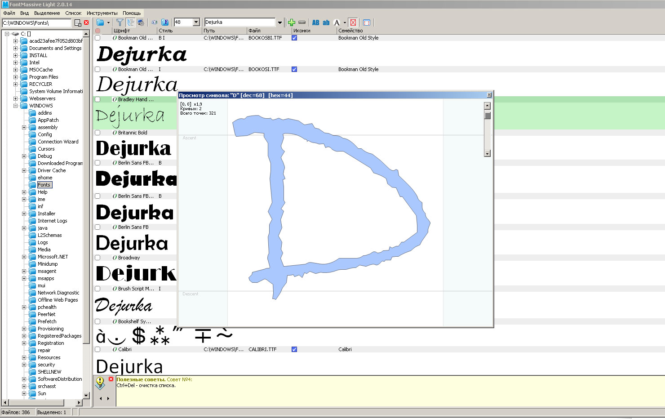Click the gray minus remove icon
665x419 pixels.
coord(302,22)
